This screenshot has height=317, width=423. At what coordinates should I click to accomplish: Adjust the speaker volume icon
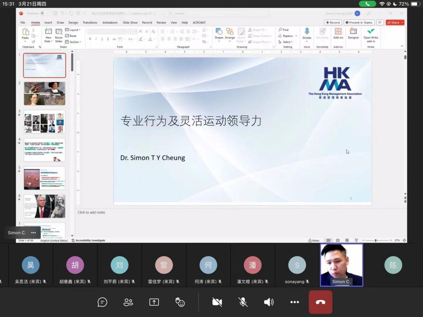coord(269,302)
